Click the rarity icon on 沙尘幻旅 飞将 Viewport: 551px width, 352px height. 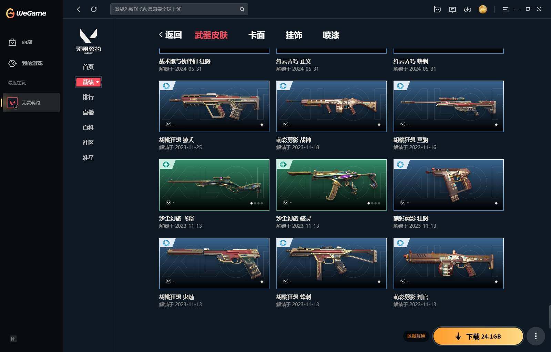[166, 164]
